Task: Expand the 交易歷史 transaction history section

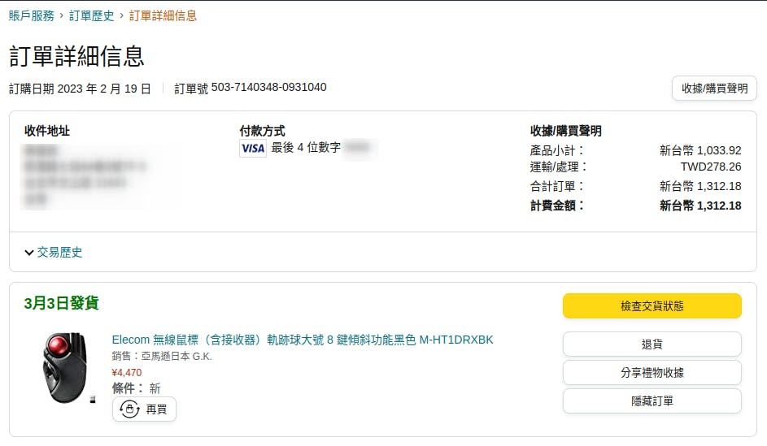Action: (x=54, y=252)
